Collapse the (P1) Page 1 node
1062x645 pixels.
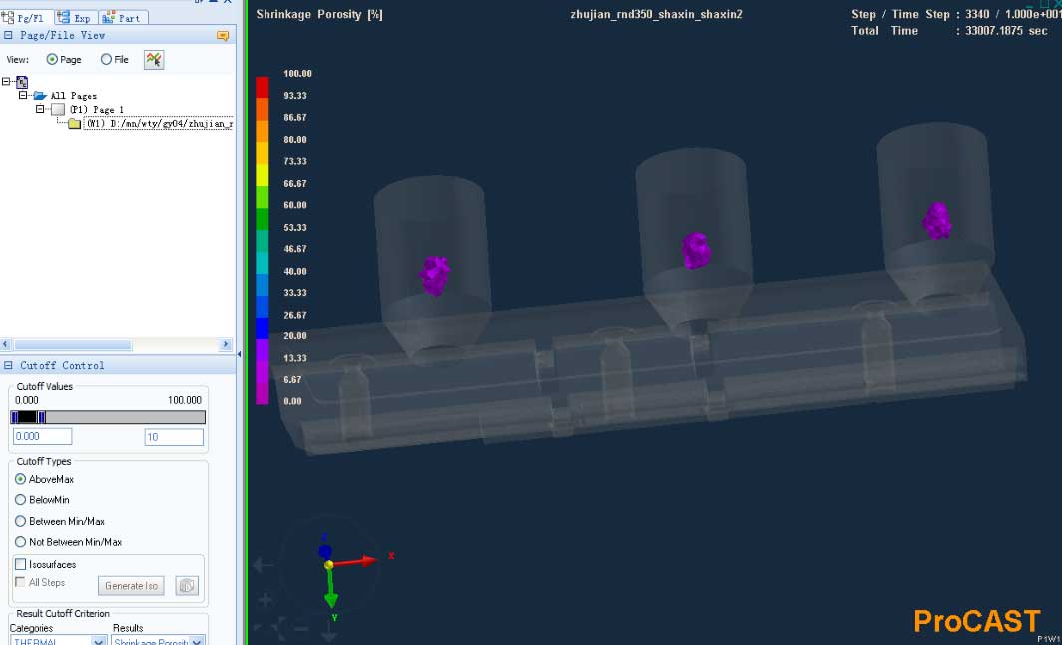pos(40,109)
